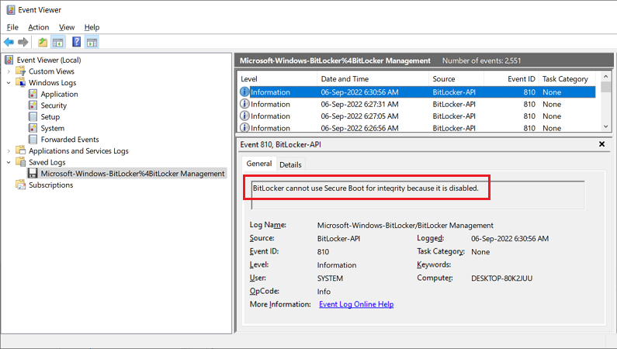Click the Logged value 06-Sep-2022 6:30:56 AM

coord(510,239)
